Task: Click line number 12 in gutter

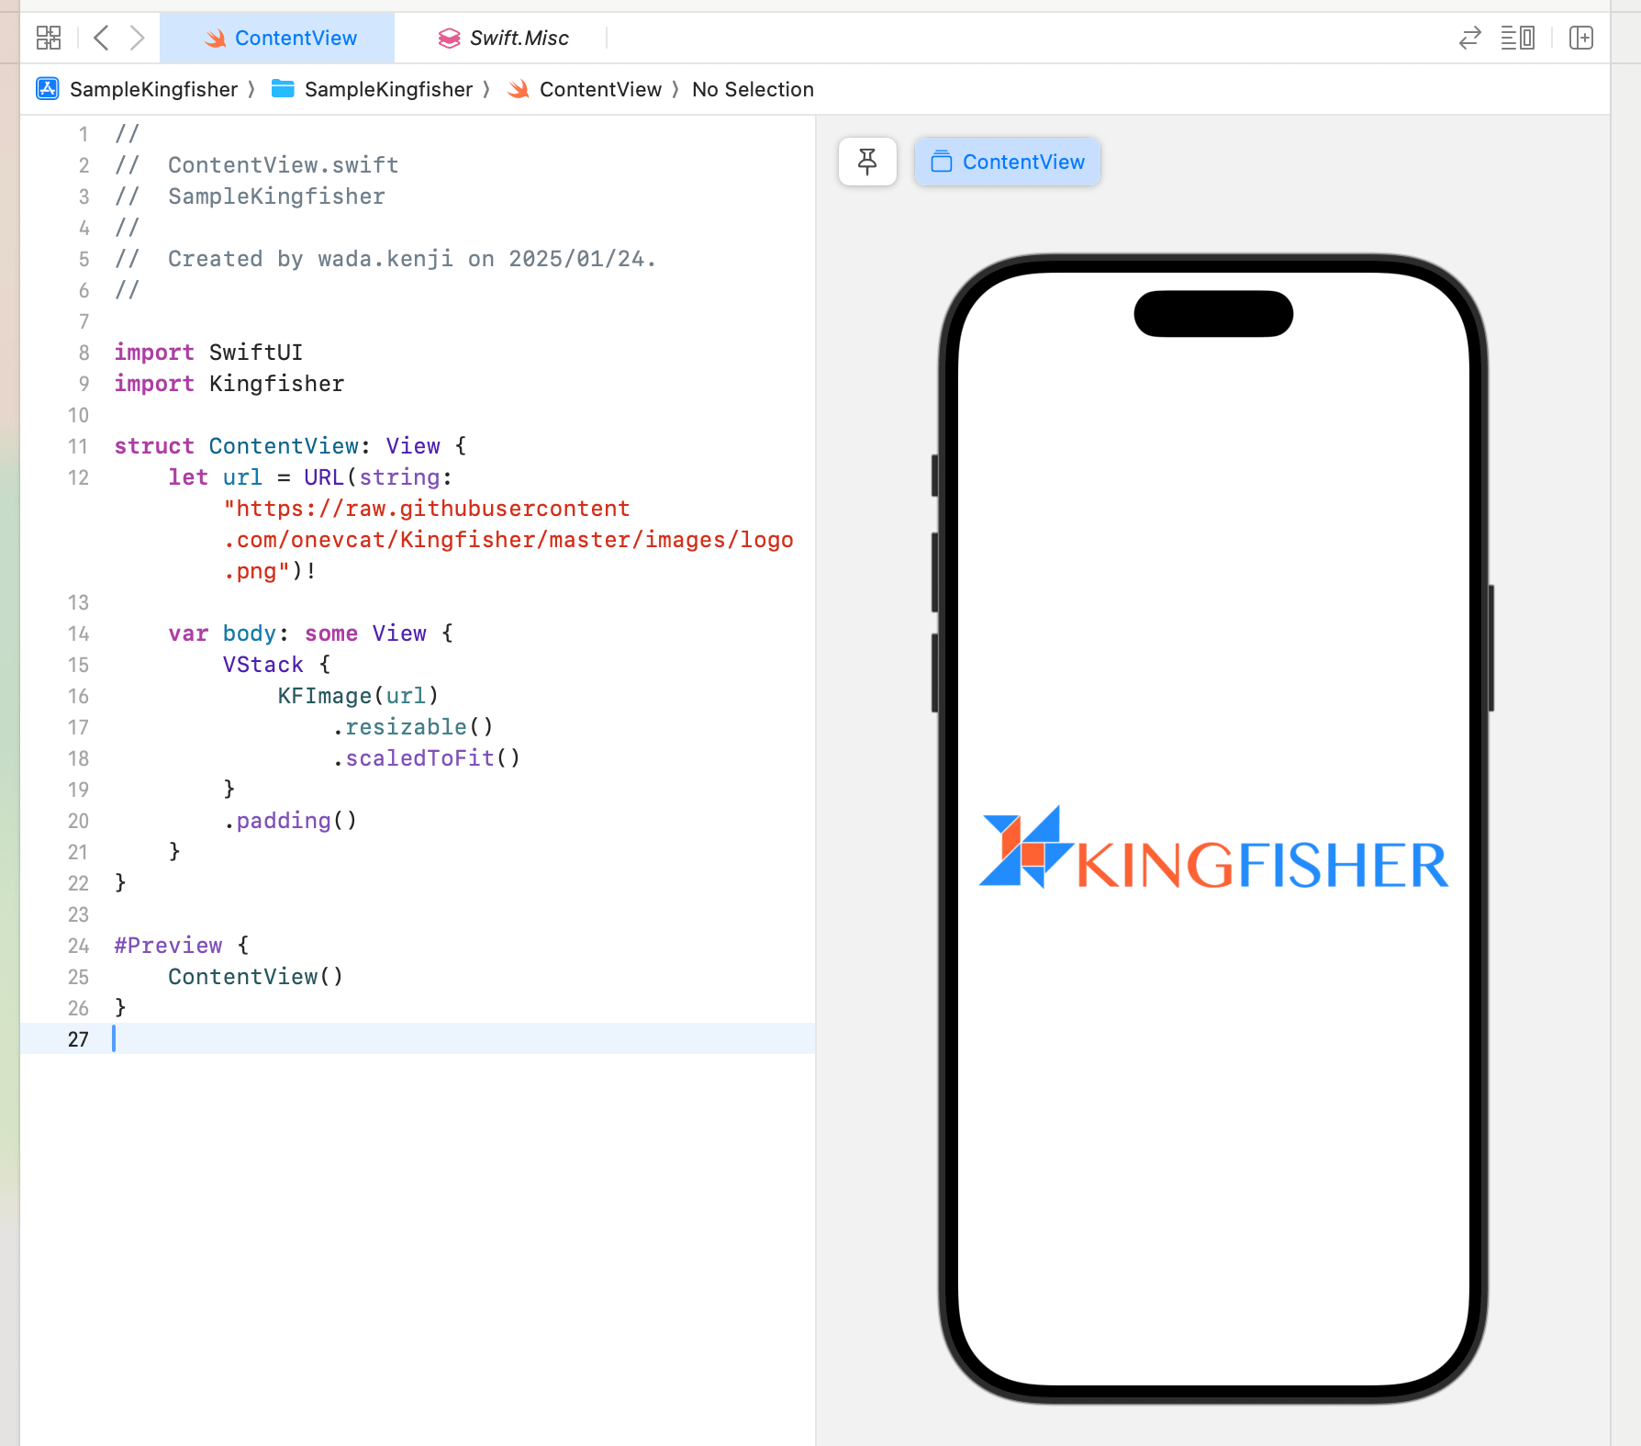Action: (78, 477)
